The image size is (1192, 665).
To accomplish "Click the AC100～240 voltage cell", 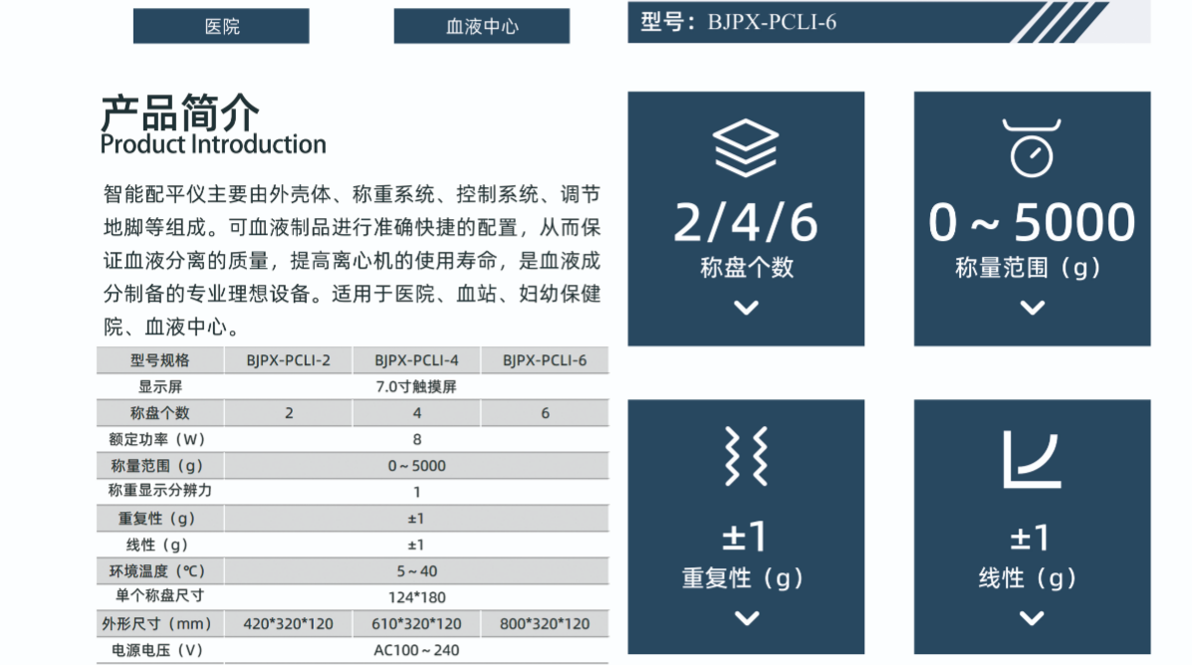I will pos(416,650).
